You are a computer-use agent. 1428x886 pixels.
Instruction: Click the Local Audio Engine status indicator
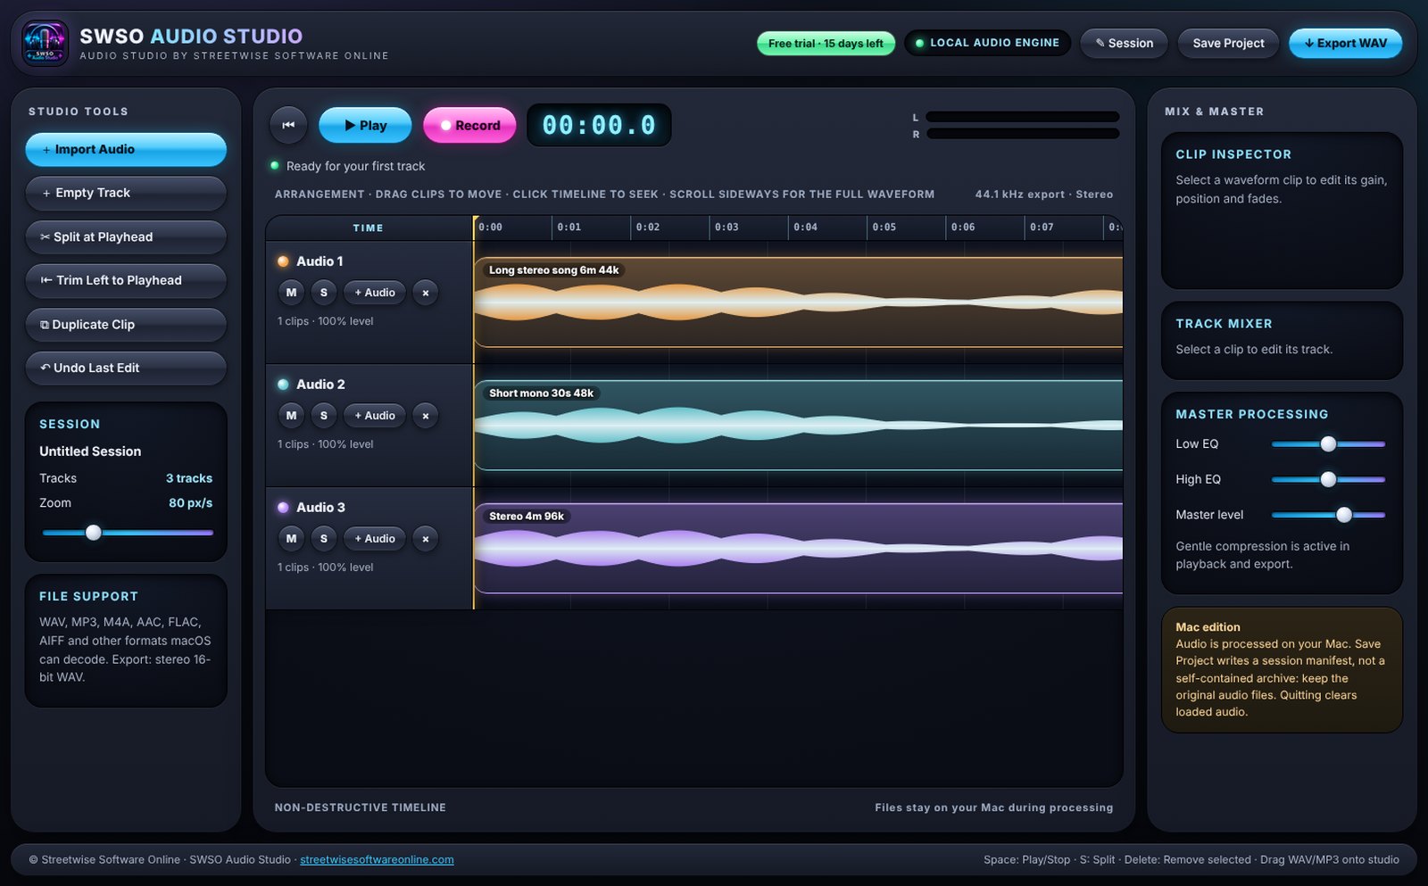[x=987, y=43]
